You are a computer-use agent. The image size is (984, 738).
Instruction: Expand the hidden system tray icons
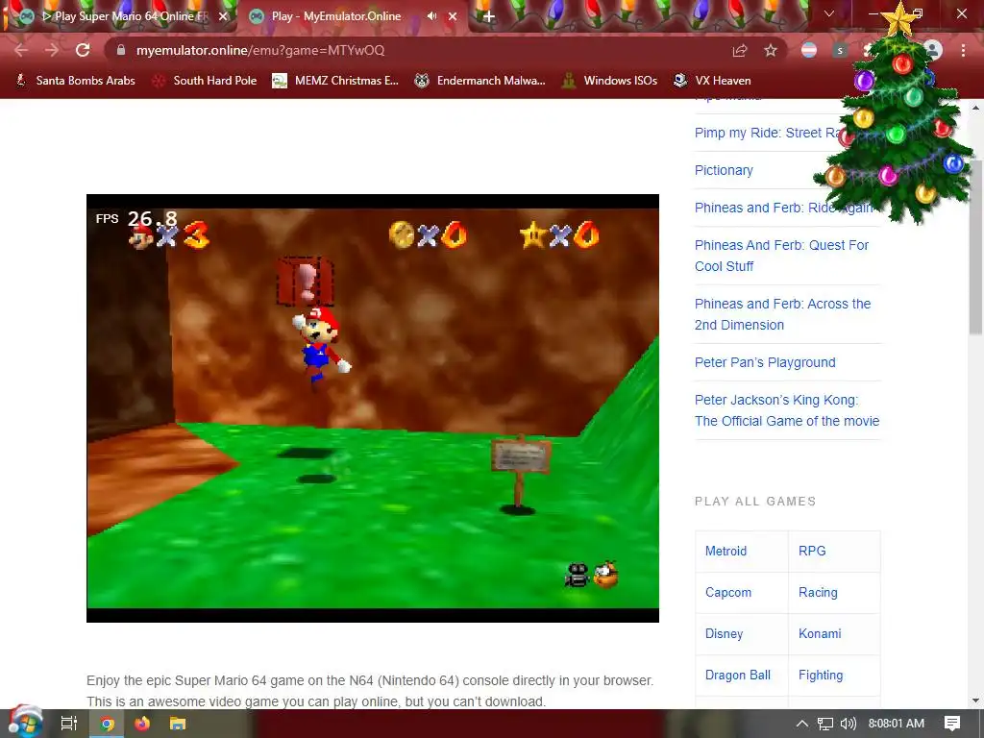point(802,724)
